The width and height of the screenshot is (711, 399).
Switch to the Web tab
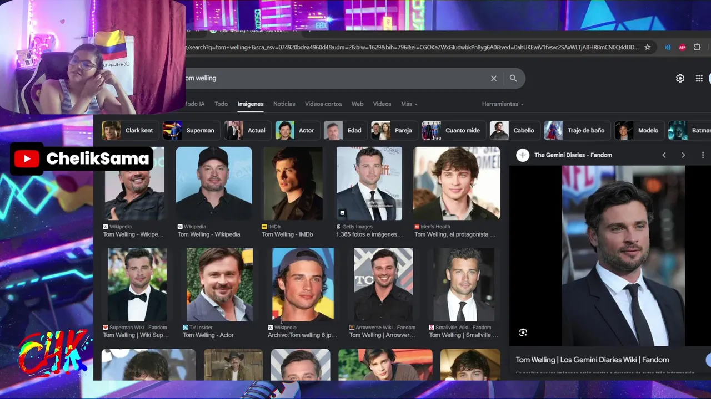pos(358,104)
